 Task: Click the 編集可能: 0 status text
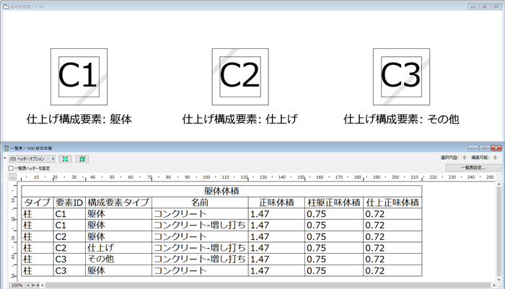[x=484, y=158]
